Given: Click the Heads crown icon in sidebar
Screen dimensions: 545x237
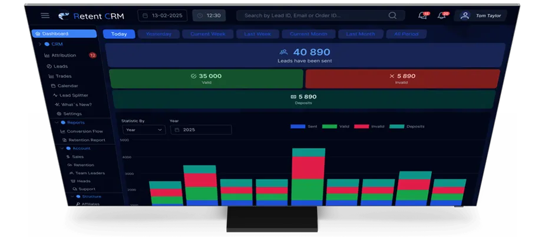Looking at the screenshot, I should point(73,181).
